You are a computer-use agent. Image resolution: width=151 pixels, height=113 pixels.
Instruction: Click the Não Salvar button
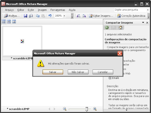(78, 72)
